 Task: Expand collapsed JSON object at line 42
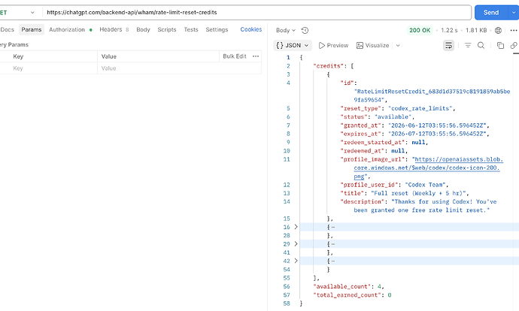(x=296, y=261)
